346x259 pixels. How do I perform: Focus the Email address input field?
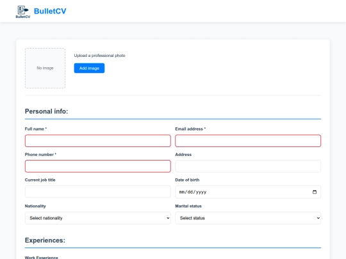coord(248,141)
